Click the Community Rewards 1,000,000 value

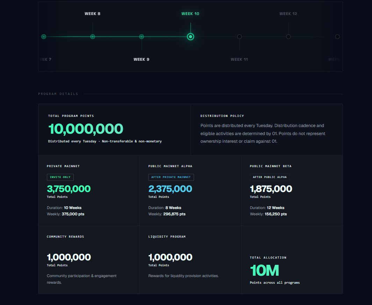(69, 257)
